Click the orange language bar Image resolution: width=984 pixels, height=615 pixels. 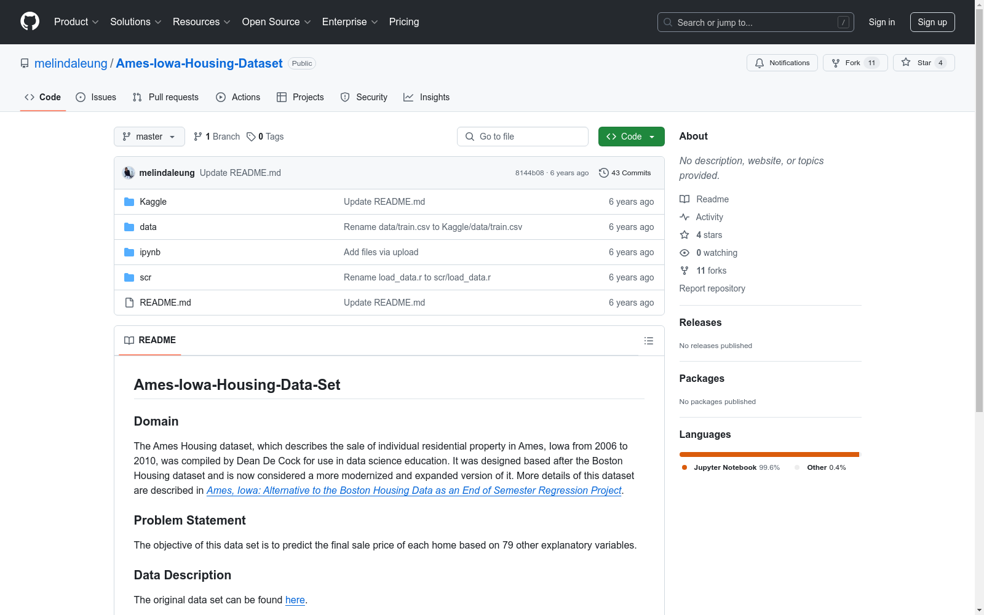coord(769,454)
